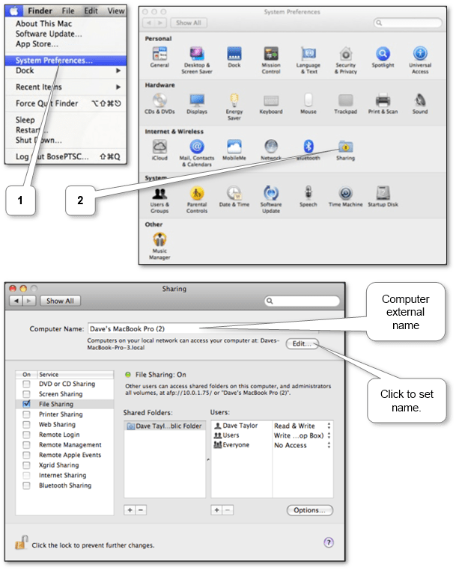Choose System Preferences from Apple menu
Image resolution: width=456 pixels, height=570 pixels.
point(66,61)
